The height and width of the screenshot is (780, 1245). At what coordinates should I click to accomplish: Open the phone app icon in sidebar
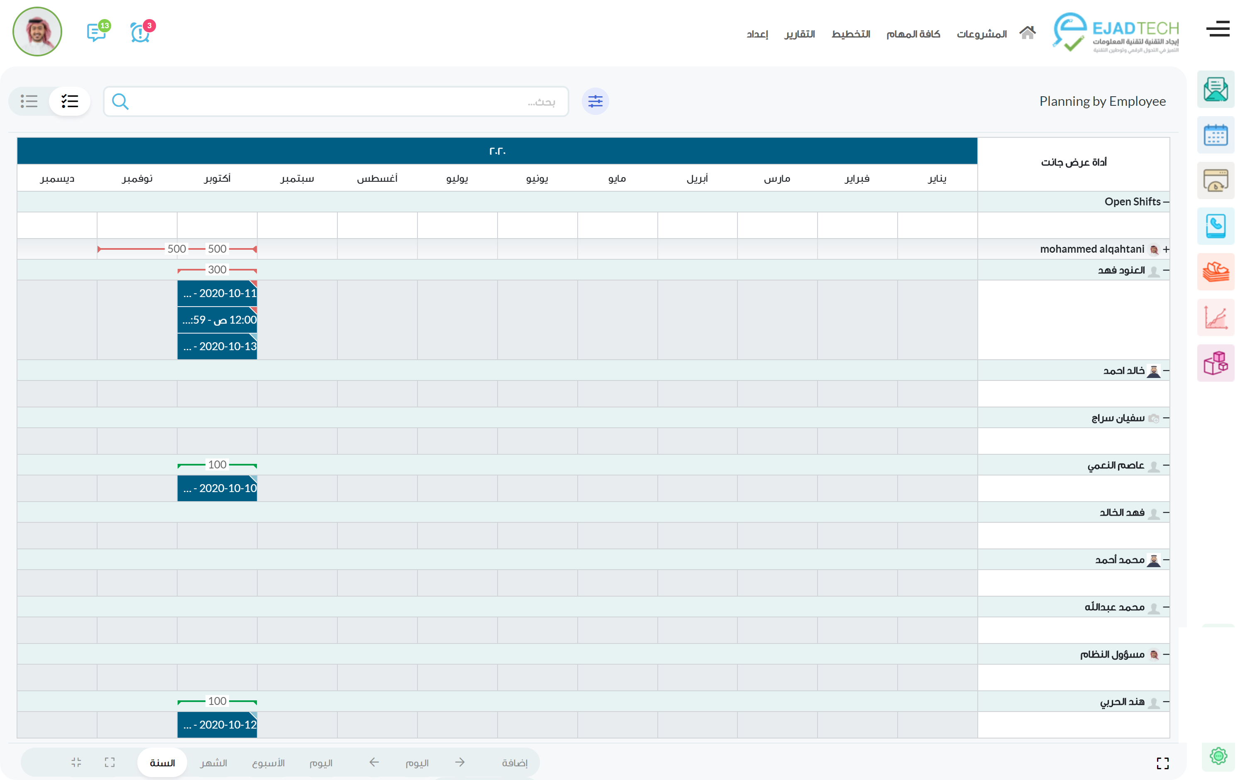click(x=1215, y=226)
